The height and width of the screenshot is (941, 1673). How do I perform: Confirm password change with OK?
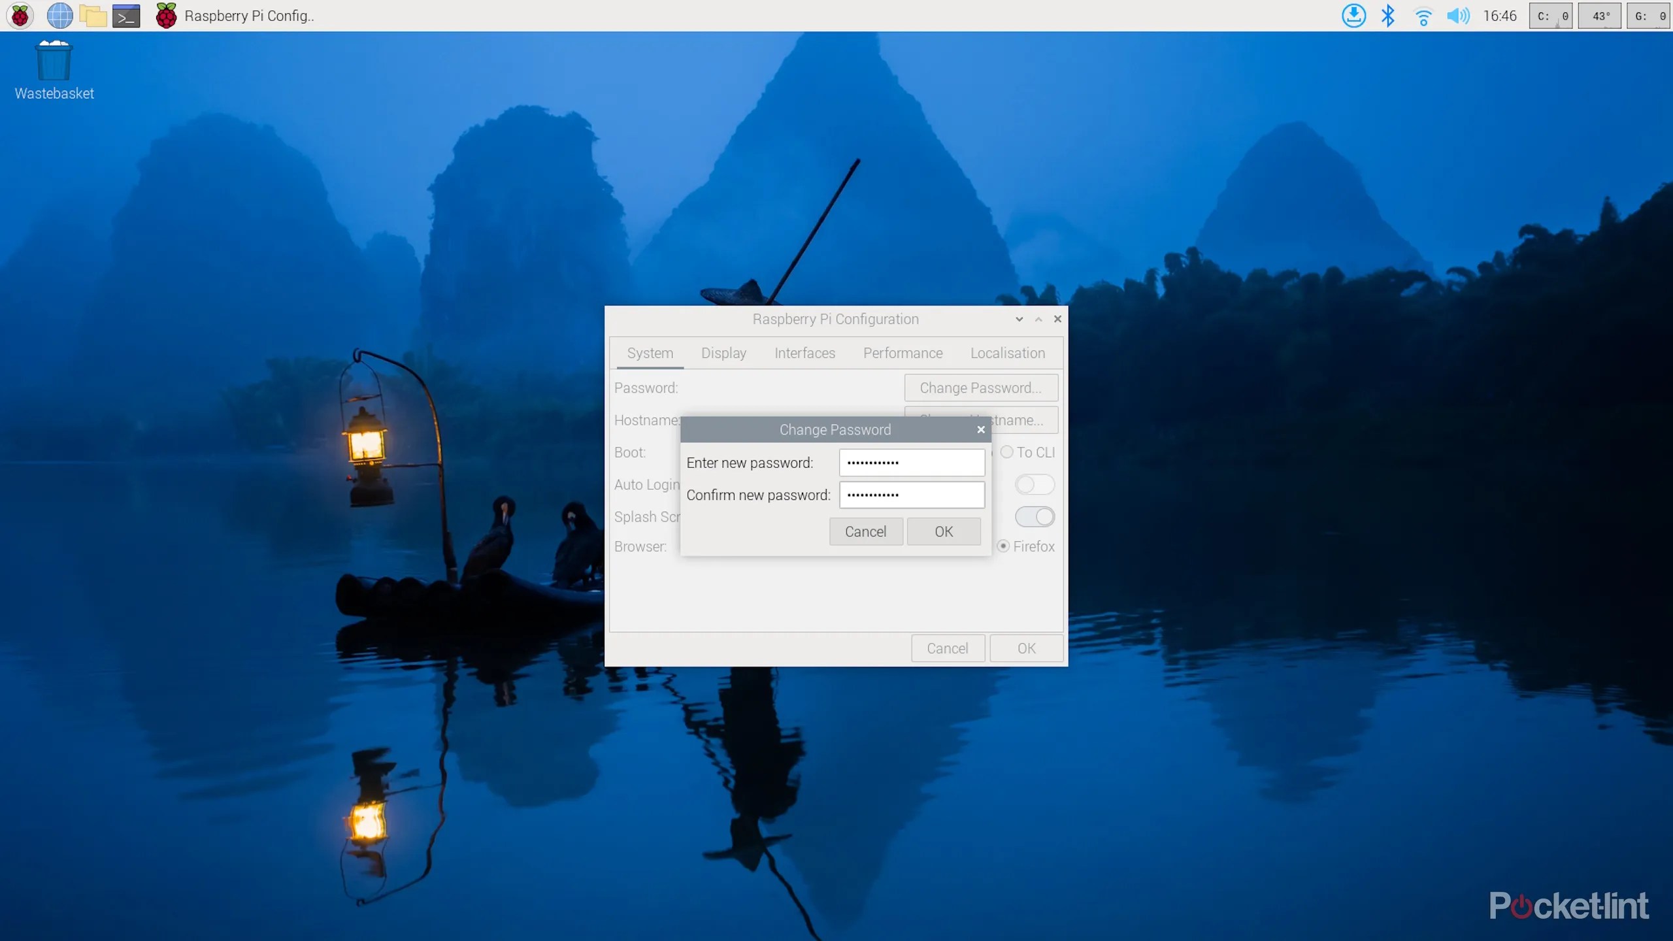coord(943,532)
